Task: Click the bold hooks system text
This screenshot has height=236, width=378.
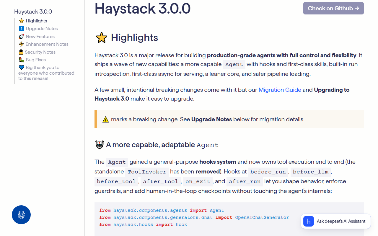Action: (x=218, y=162)
